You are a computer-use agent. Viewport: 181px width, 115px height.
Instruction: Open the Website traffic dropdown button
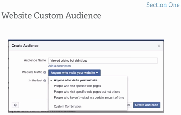coord(75,73)
